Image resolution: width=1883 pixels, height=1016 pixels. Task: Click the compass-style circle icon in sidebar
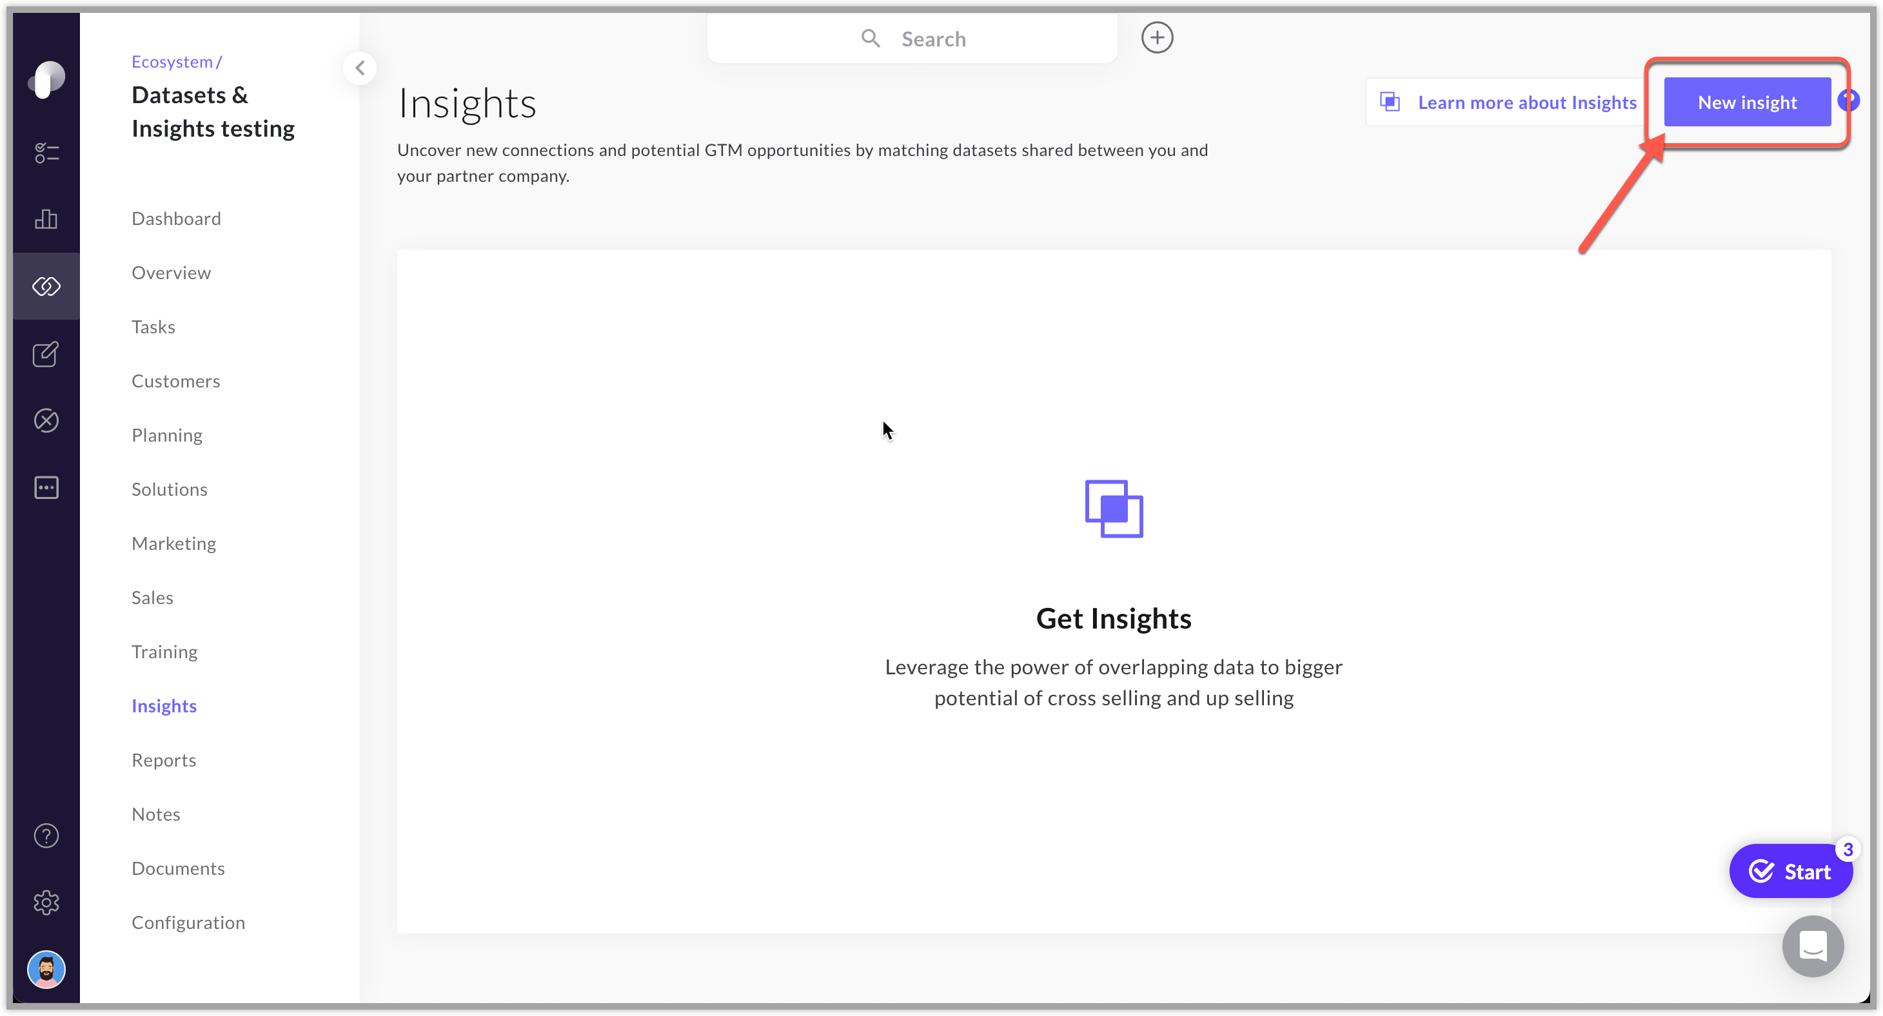(x=46, y=420)
